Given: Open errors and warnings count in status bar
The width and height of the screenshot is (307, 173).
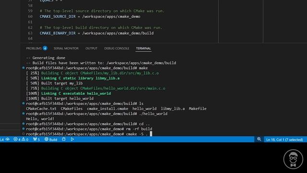Looking at the screenshot, I should coord(21,139).
